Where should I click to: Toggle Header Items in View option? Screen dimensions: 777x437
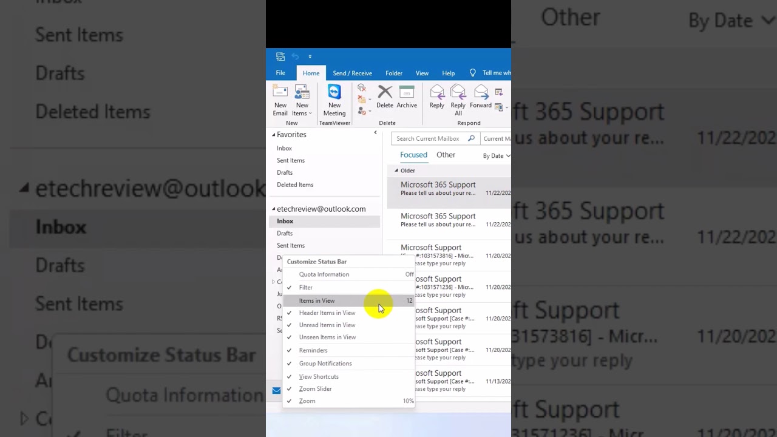coord(349,313)
